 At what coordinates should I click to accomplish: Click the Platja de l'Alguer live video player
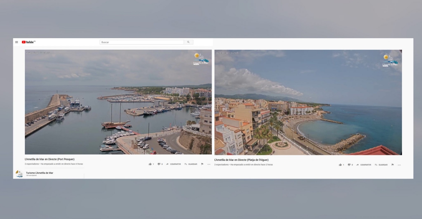point(308,102)
